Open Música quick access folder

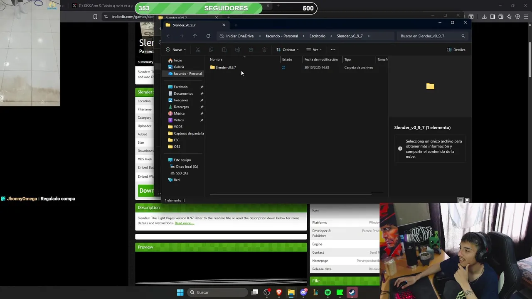pyautogui.click(x=179, y=113)
